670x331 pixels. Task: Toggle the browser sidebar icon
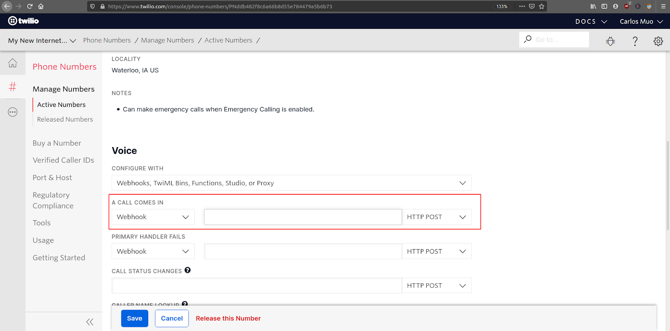[604, 6]
